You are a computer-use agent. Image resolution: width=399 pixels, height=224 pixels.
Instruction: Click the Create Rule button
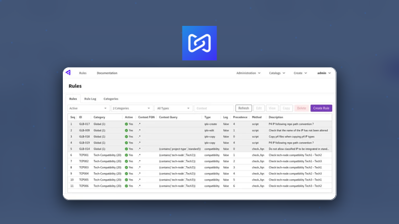pyautogui.click(x=321, y=108)
